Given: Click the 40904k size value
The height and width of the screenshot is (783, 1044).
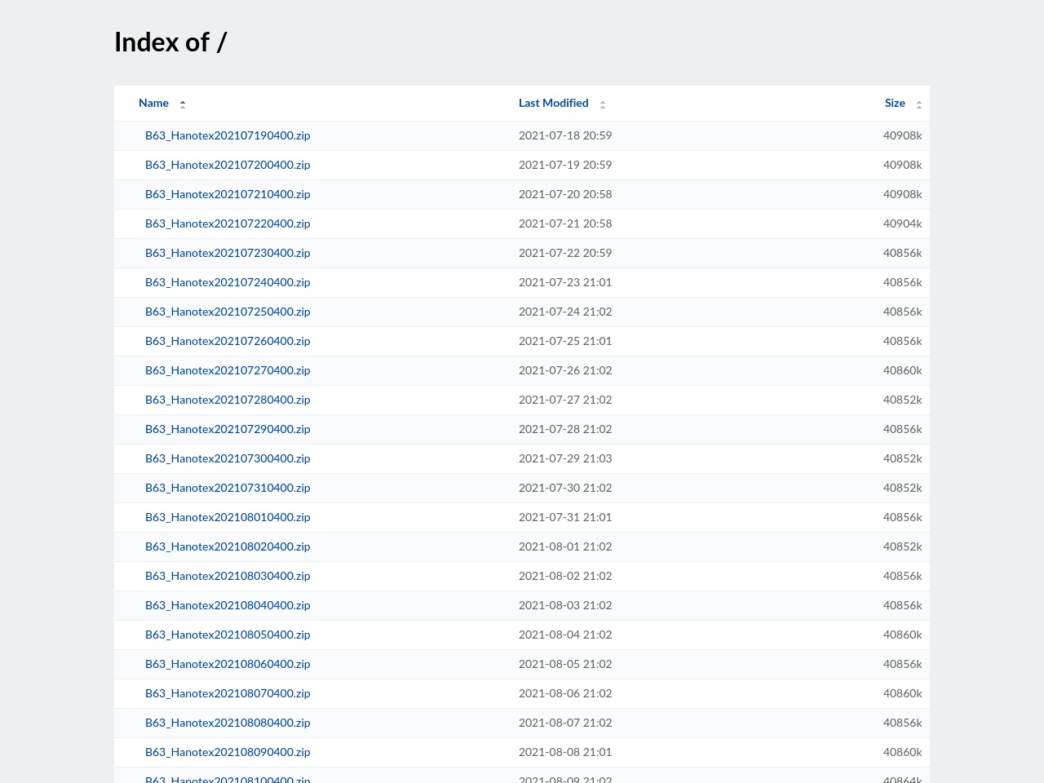Looking at the screenshot, I should tap(902, 223).
